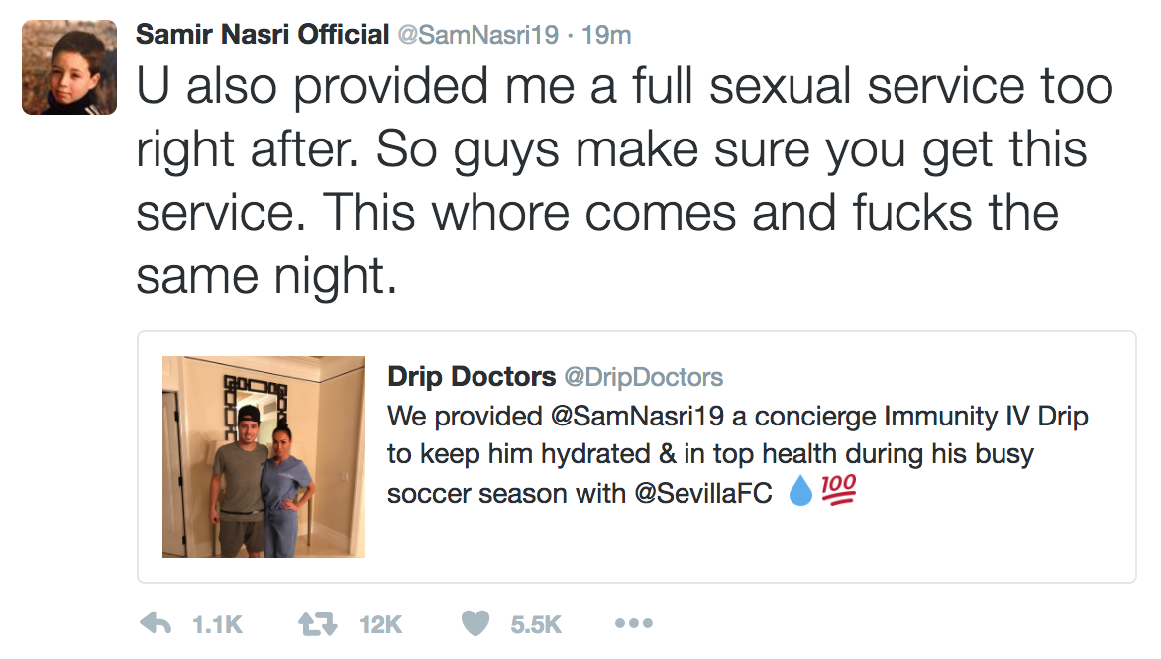Click the Drip Doctors account name
This screenshot has height=659, width=1161.
pyautogui.click(x=471, y=377)
